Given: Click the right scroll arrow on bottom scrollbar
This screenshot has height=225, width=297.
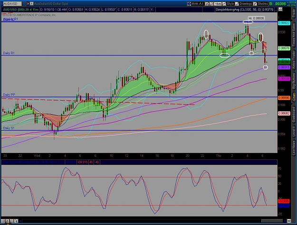Looking at the screenshot, I should [x=285, y=221].
